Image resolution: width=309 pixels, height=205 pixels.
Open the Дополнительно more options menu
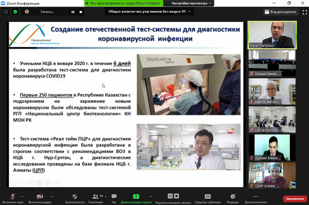click(255, 198)
